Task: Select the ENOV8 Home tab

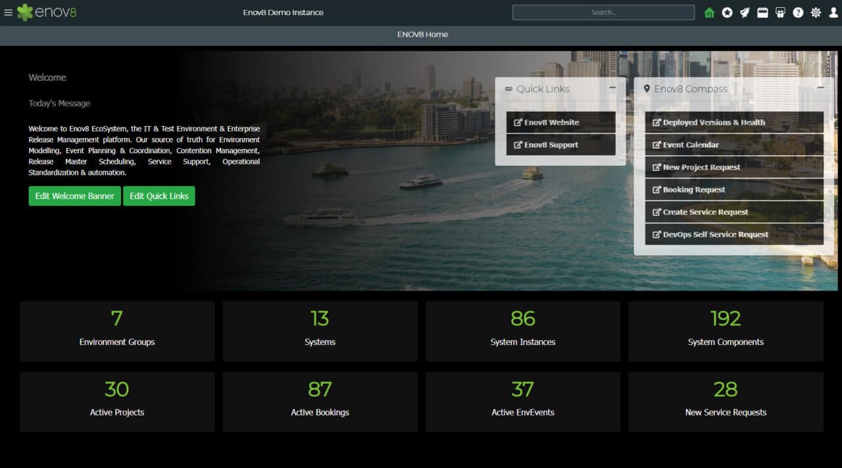Action: [x=422, y=34]
